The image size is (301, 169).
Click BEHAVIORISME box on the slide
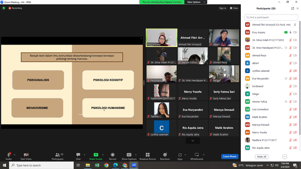37,108
